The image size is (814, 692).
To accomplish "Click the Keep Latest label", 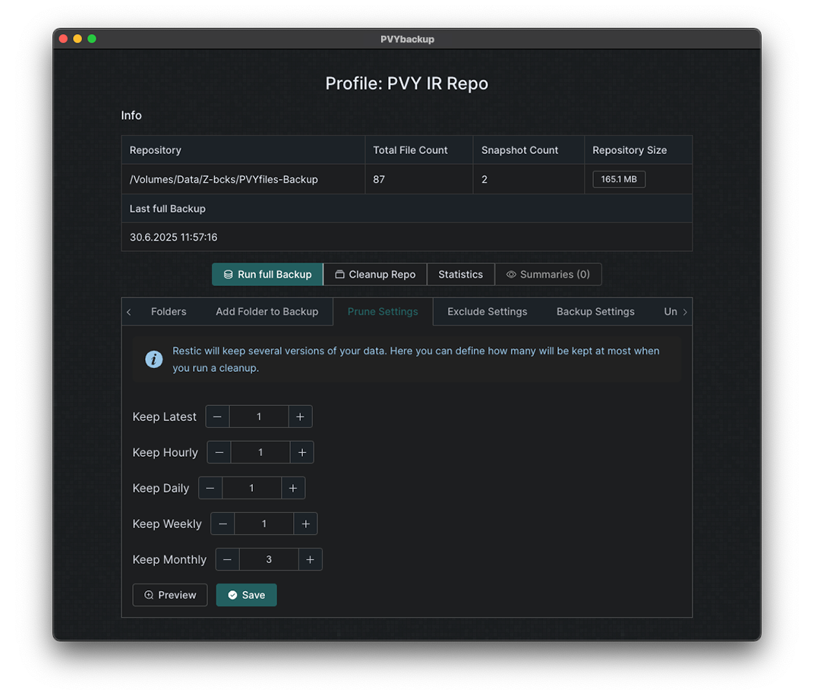I will pyautogui.click(x=165, y=417).
